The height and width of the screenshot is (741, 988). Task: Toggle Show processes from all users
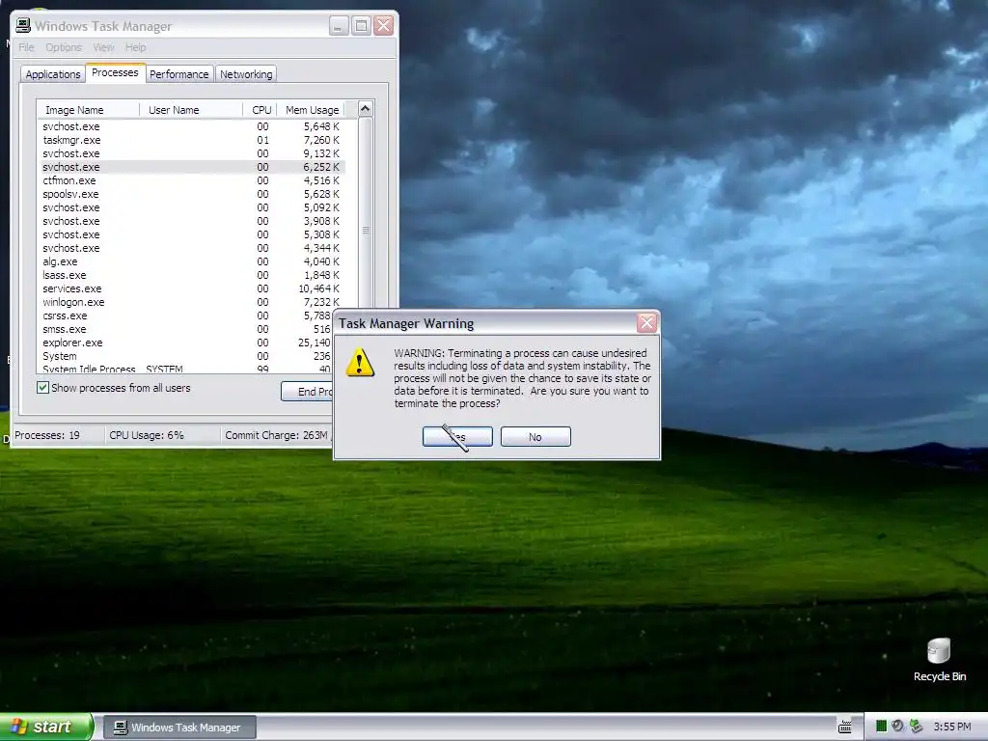42,388
